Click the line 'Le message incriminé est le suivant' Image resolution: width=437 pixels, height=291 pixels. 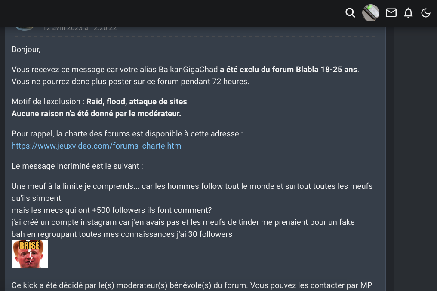pyautogui.click(x=77, y=166)
